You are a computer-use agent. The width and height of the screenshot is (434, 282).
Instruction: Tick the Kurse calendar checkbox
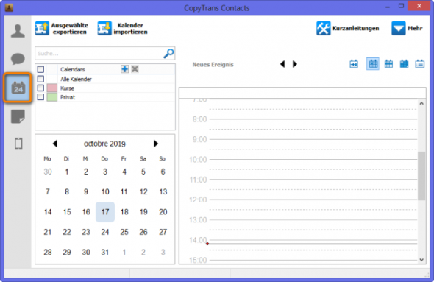tap(40, 88)
